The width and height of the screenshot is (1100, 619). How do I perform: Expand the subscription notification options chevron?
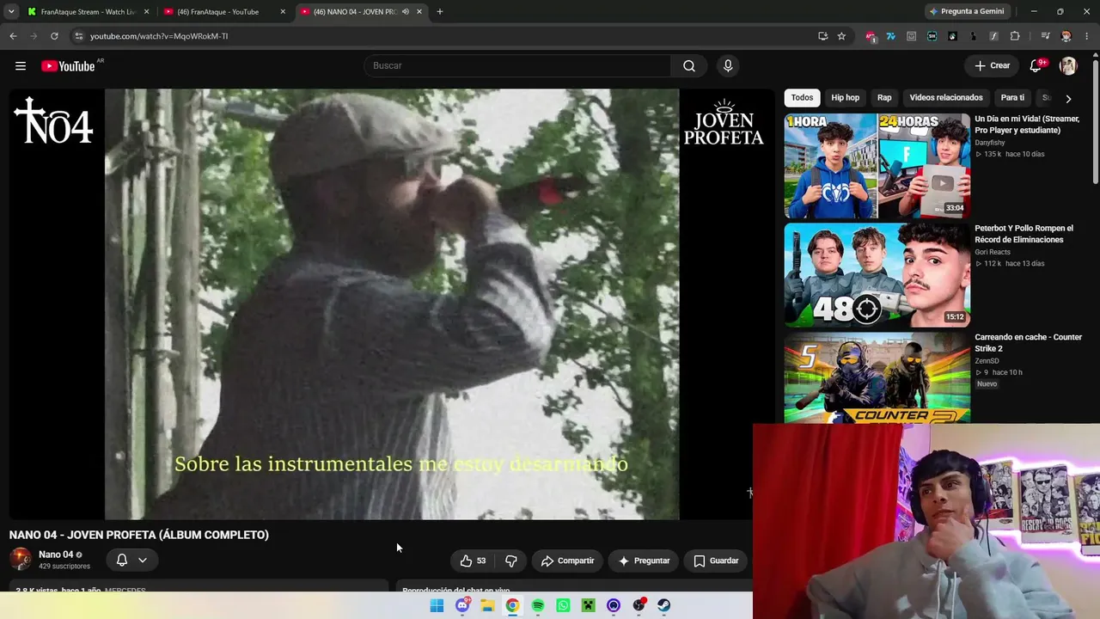143,560
